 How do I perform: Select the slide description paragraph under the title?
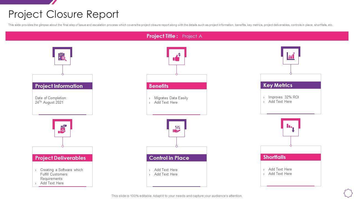point(171,25)
